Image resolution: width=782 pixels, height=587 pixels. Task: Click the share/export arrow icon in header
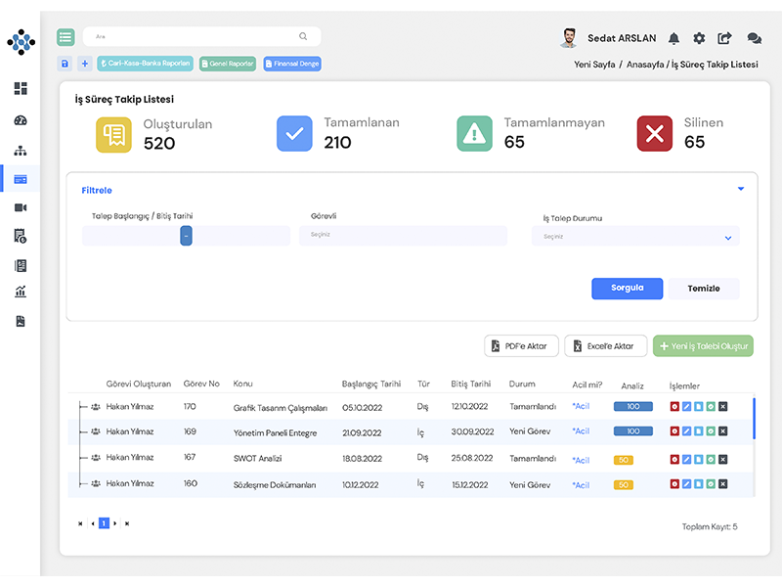click(724, 38)
